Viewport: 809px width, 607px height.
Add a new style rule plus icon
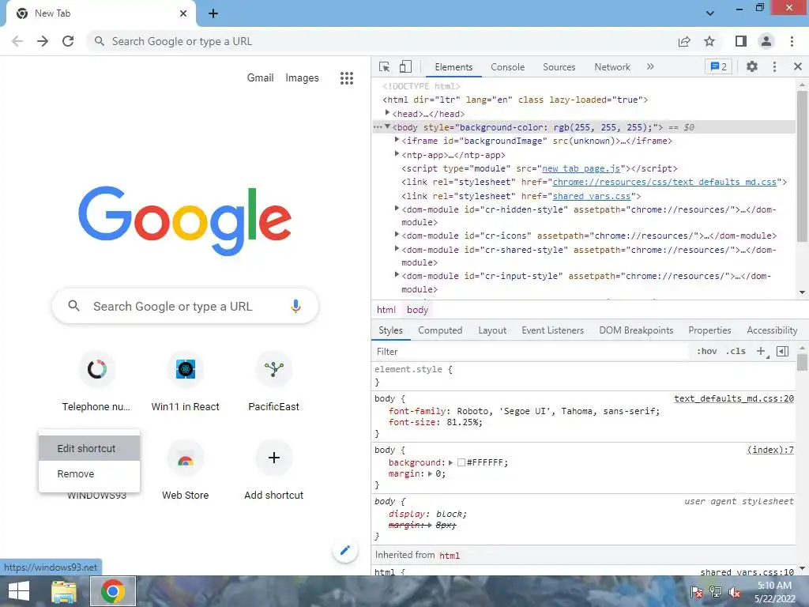point(761,352)
